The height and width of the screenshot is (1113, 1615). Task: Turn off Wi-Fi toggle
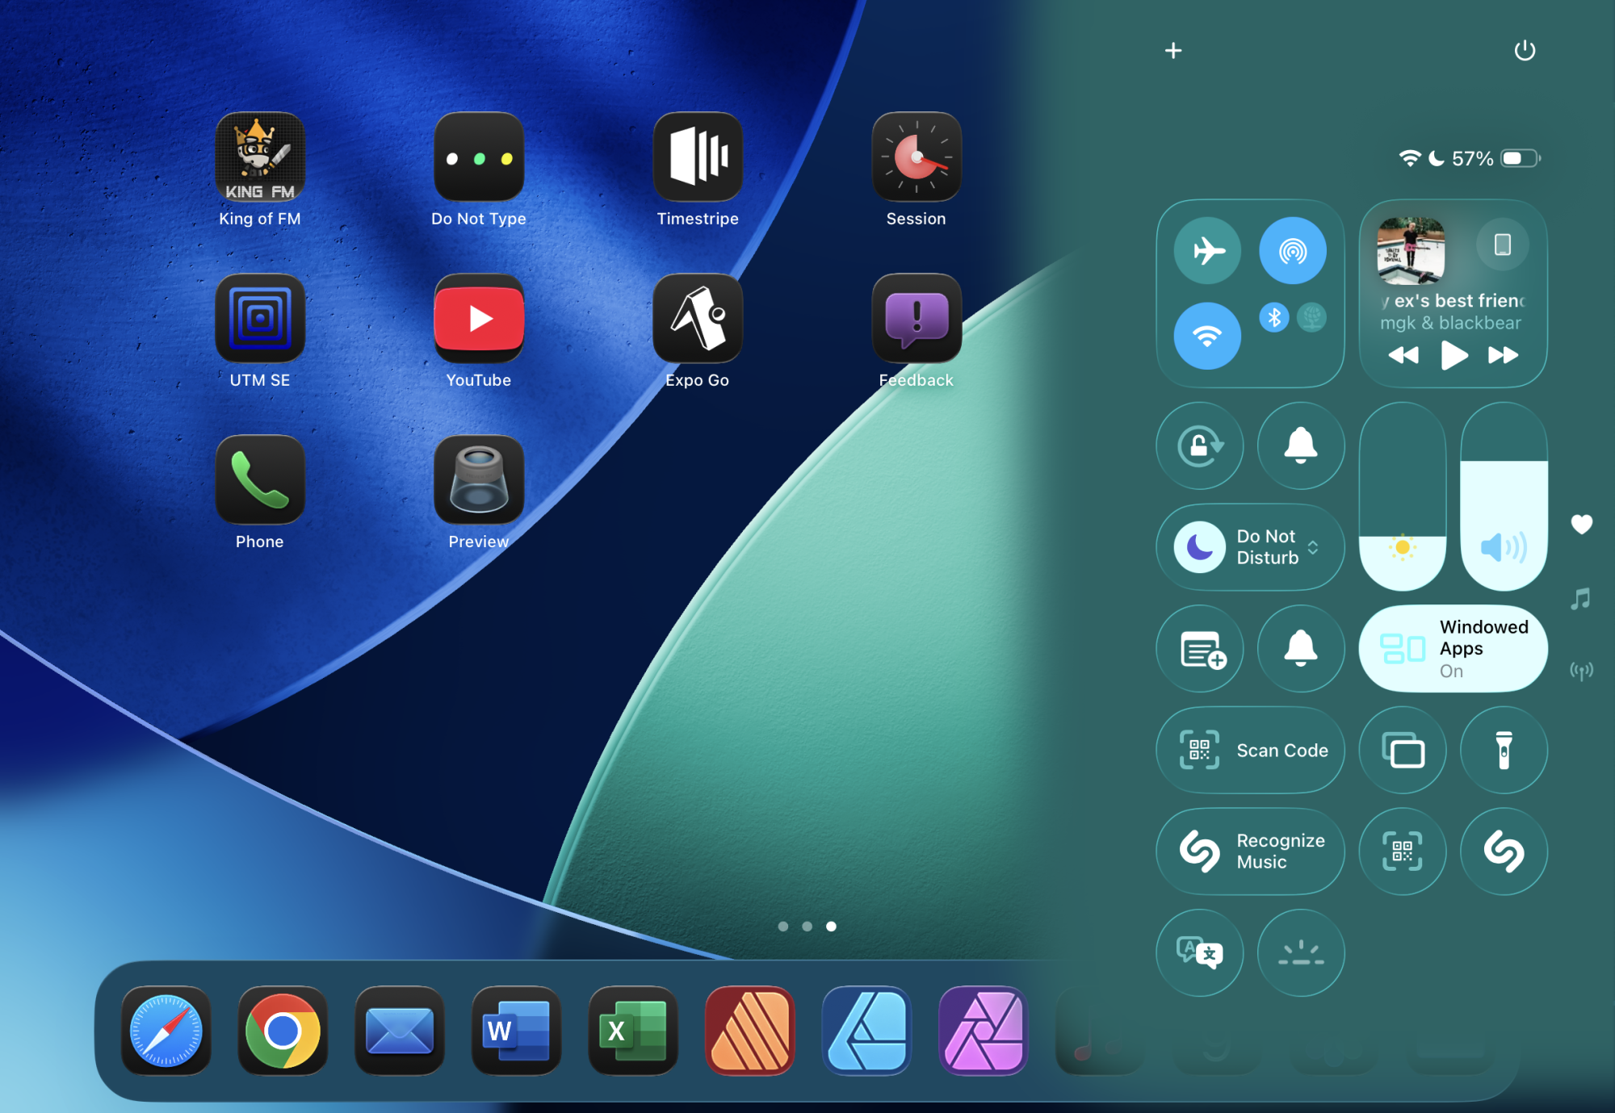1208,336
